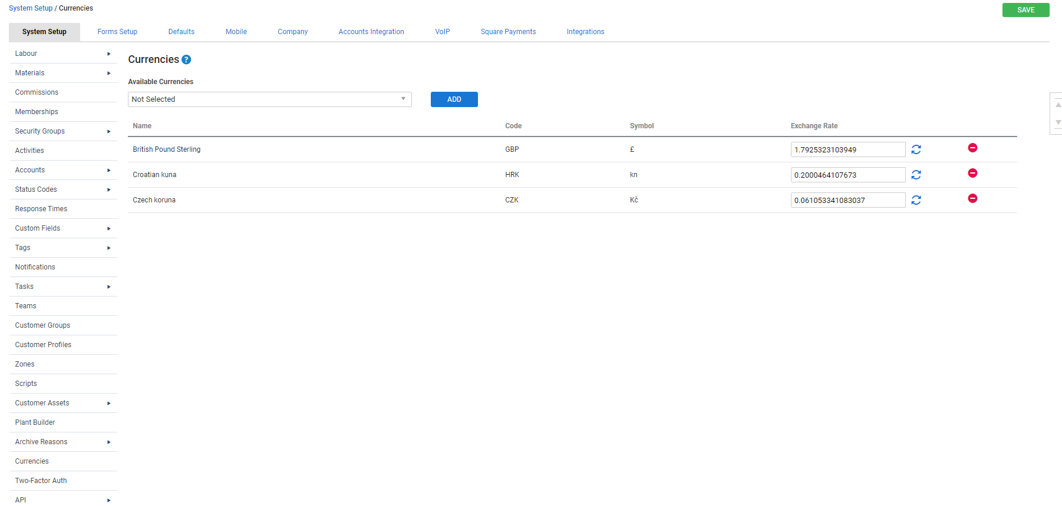Screen dimensions: 1062x506
Task: Open the Available Currencies dropdown
Action: point(269,99)
